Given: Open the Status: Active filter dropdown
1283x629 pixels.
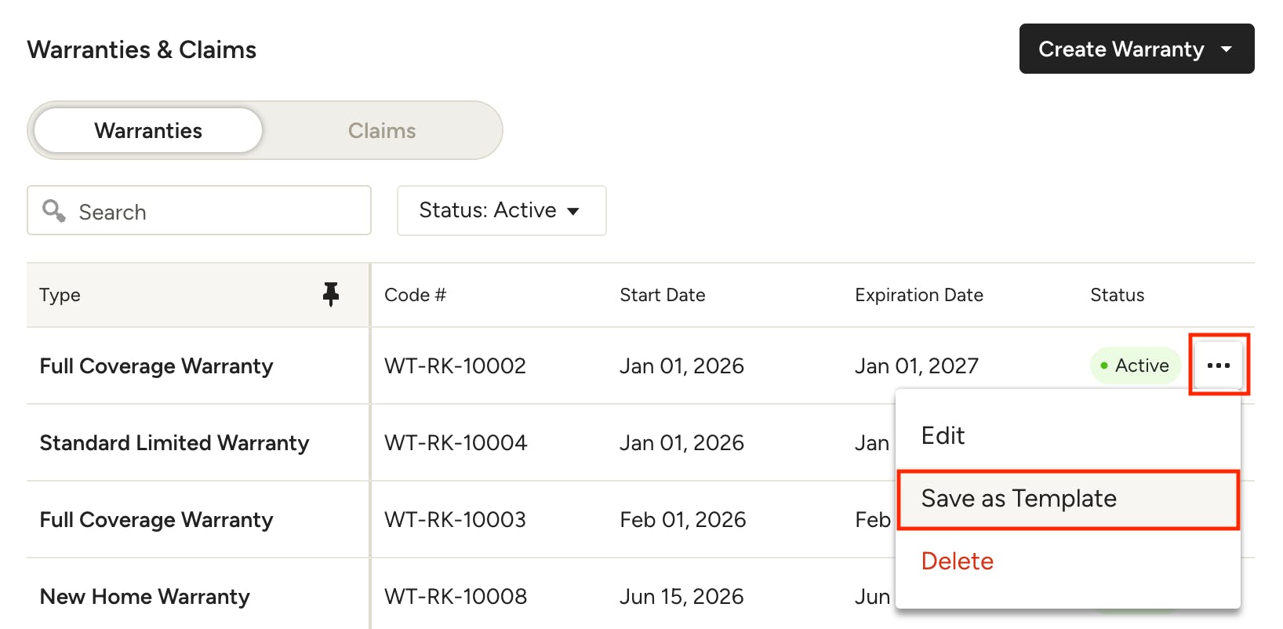Looking at the screenshot, I should 501,210.
